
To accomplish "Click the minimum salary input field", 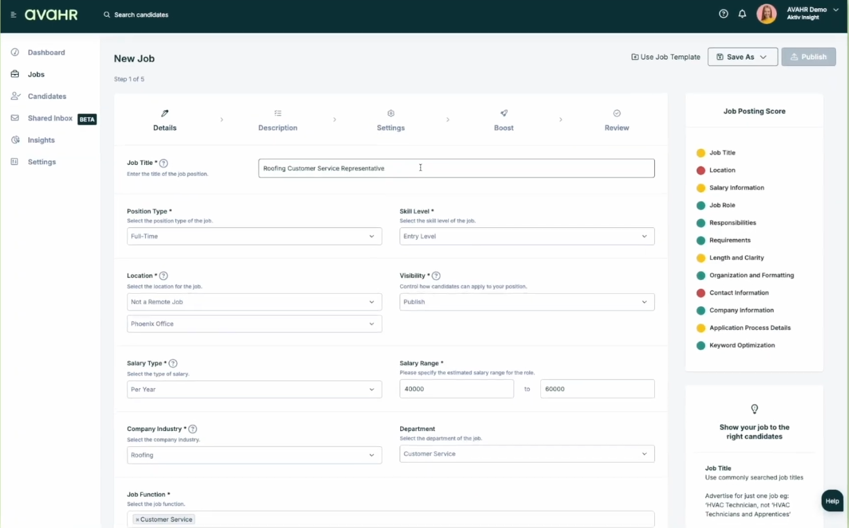I will [456, 389].
